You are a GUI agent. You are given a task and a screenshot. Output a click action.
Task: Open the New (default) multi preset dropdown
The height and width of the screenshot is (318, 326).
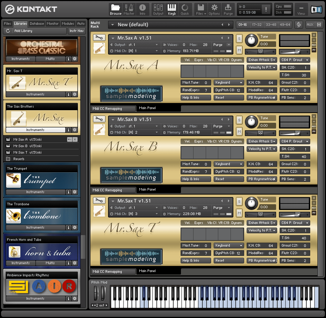112,25
